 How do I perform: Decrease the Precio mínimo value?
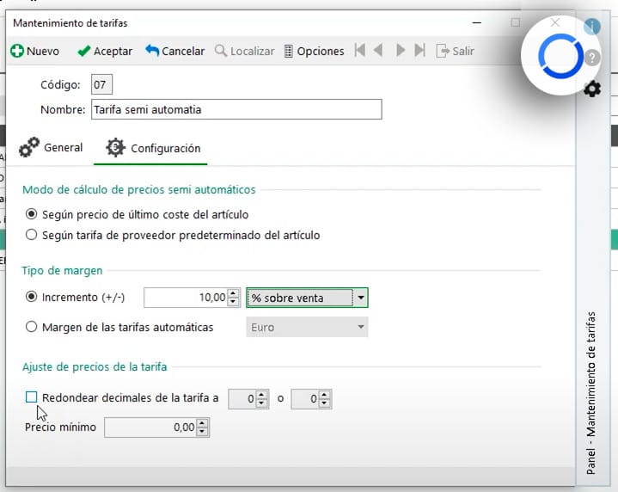coord(202,432)
